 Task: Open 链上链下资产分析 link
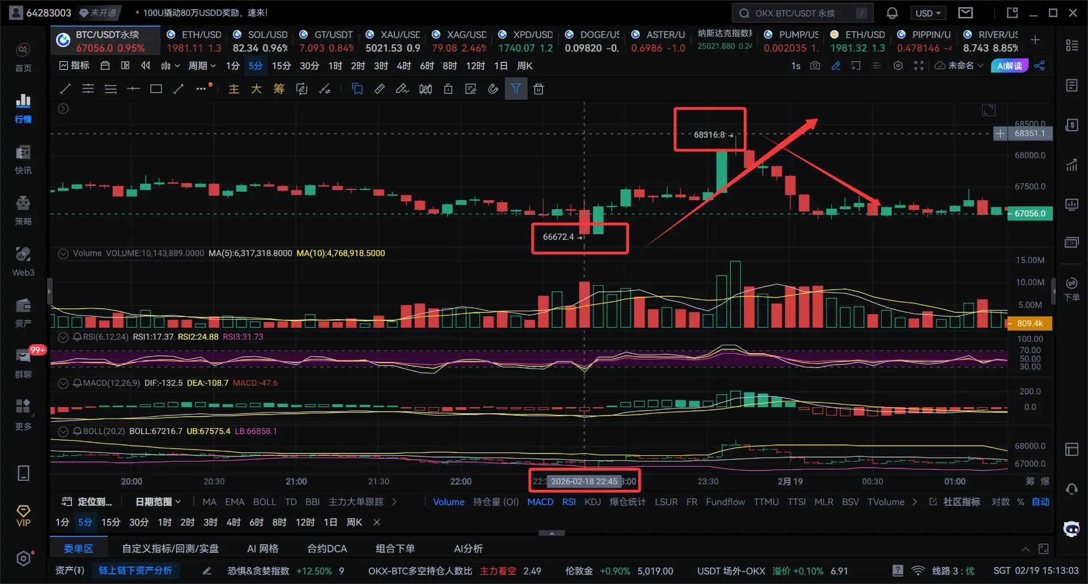(135, 570)
